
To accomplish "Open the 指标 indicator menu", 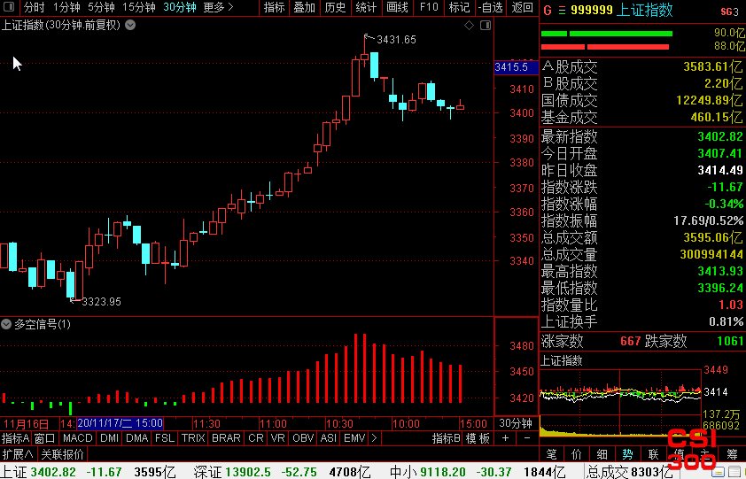I will 274,7.
